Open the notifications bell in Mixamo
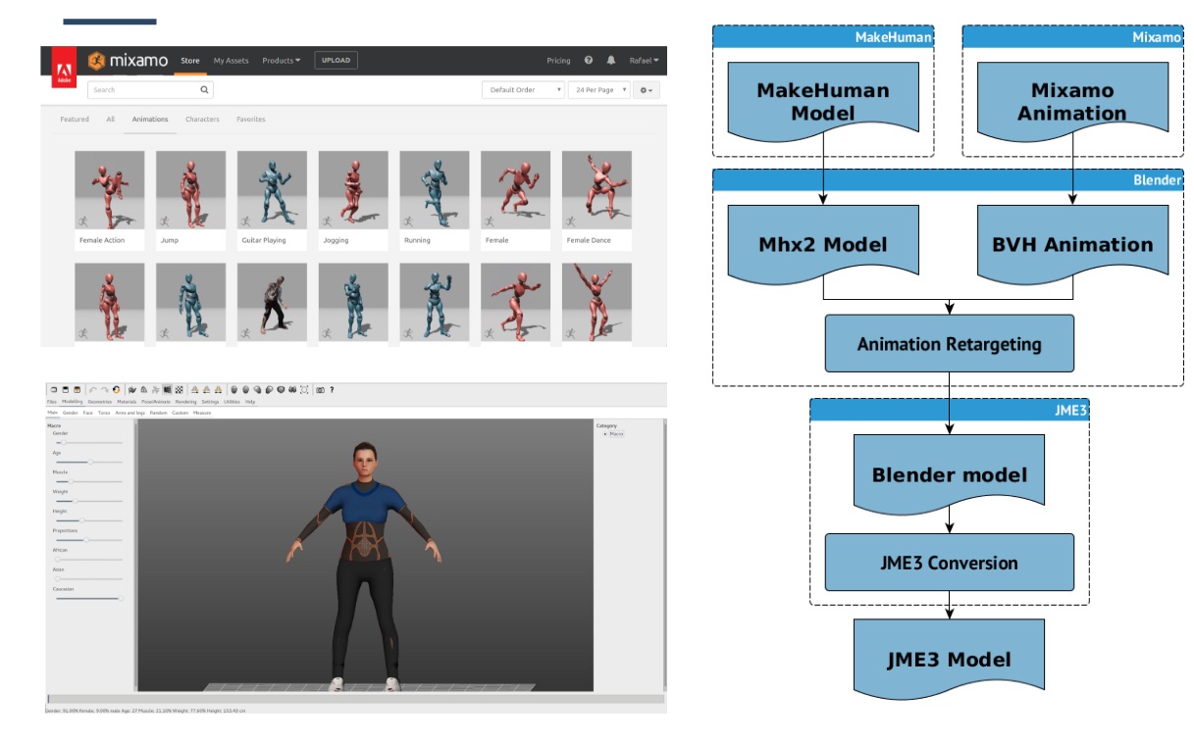The height and width of the screenshot is (740, 1194). point(611,61)
